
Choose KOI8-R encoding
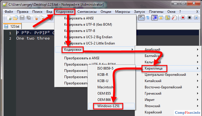pyautogui.click(x=111, y=75)
